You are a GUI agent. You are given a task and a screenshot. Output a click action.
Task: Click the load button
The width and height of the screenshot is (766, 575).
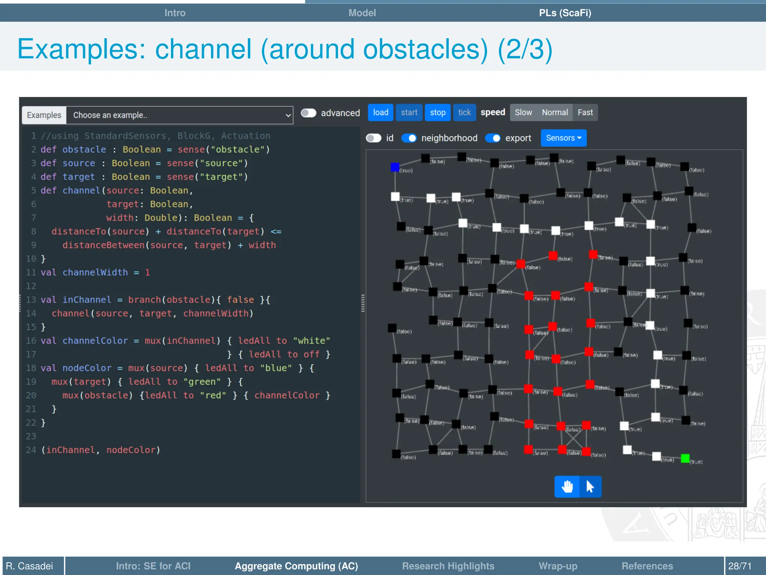tap(380, 113)
